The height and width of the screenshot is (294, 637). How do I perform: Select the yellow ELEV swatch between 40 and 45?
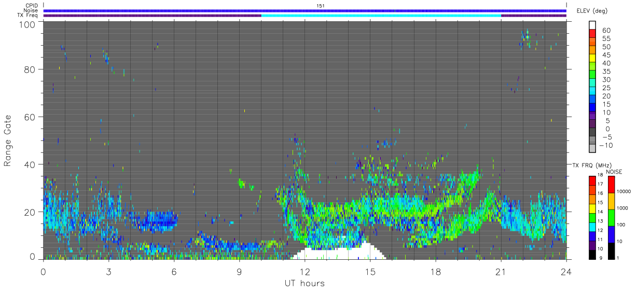click(x=592, y=59)
